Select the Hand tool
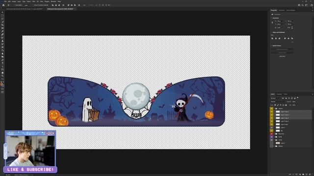314x176 pixels. (2, 73)
